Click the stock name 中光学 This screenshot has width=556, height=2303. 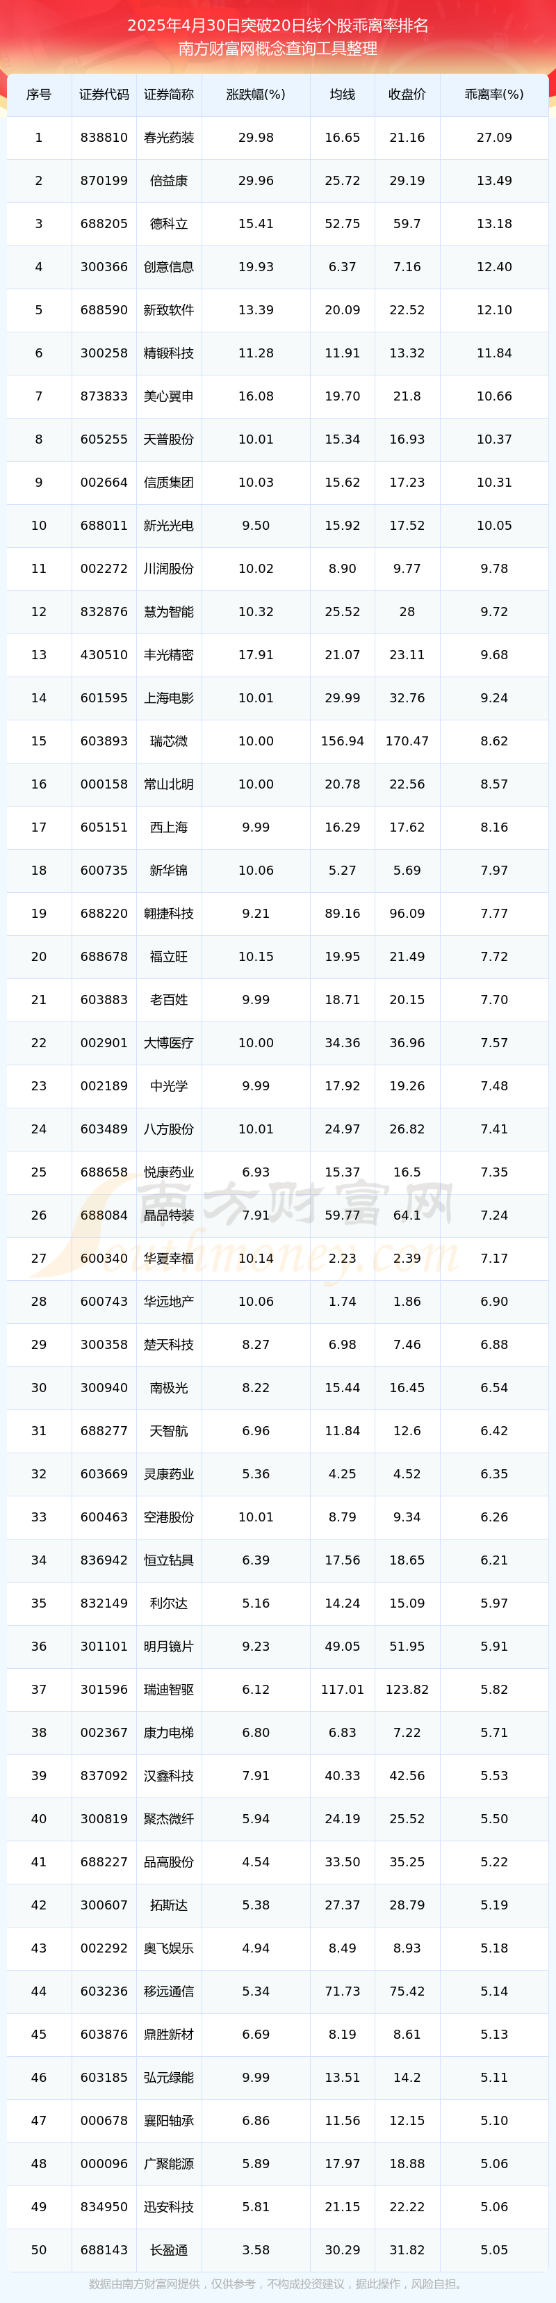click(169, 1086)
